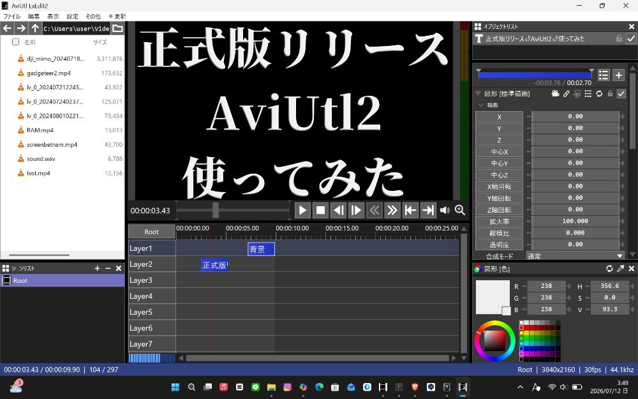Select sound.wav in the file list
The image size is (638, 399).
pos(41,159)
